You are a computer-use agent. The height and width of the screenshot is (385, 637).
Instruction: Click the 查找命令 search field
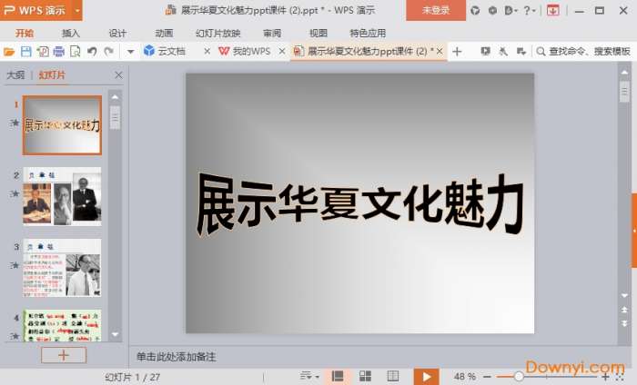pos(584,51)
